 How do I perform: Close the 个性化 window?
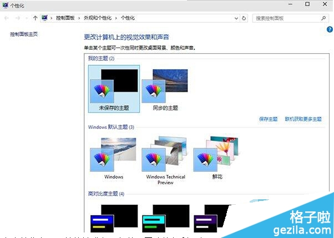coord(325,4)
